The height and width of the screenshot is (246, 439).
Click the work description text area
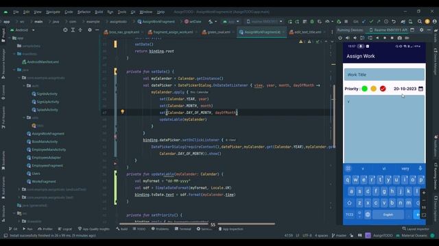(384, 129)
